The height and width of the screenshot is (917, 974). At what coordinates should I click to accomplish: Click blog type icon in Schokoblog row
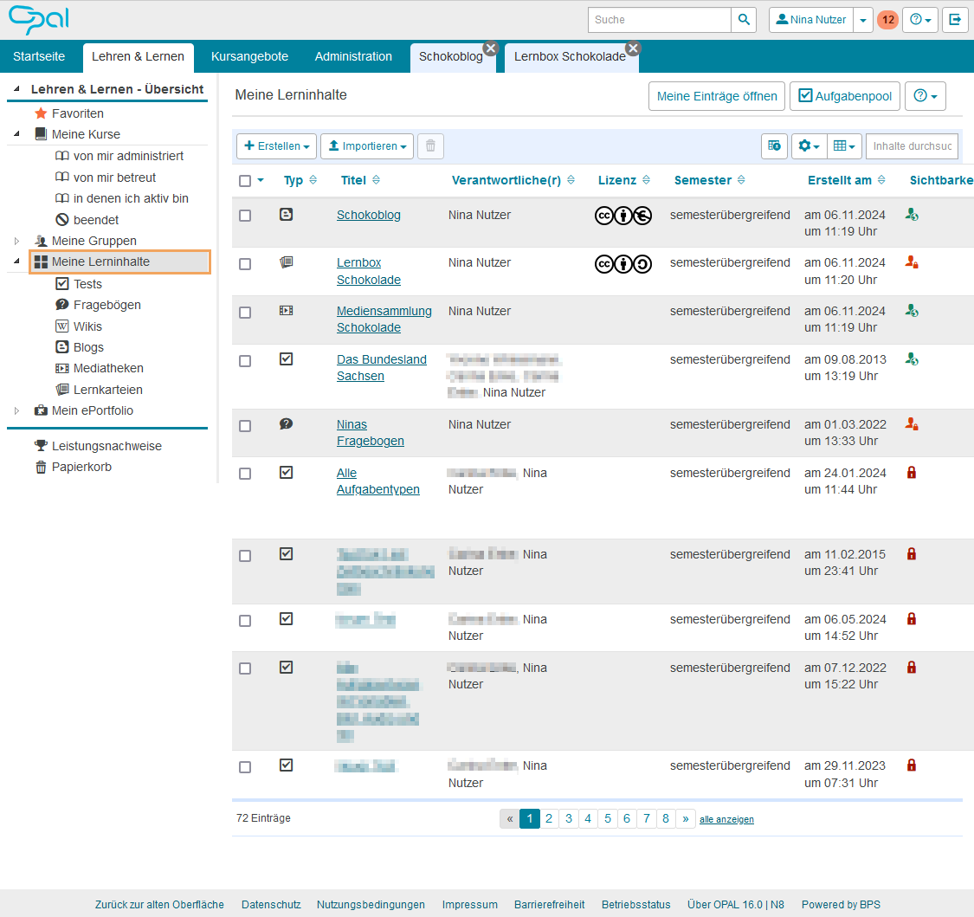point(286,215)
